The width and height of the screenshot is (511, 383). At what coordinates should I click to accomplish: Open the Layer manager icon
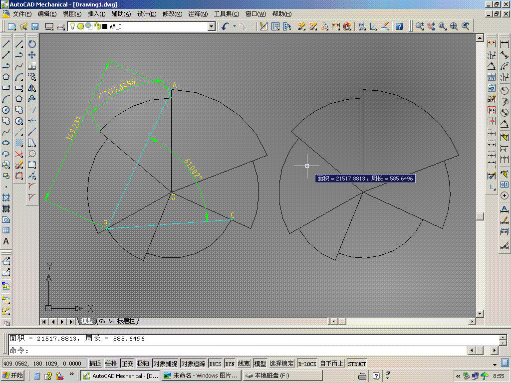(60, 26)
